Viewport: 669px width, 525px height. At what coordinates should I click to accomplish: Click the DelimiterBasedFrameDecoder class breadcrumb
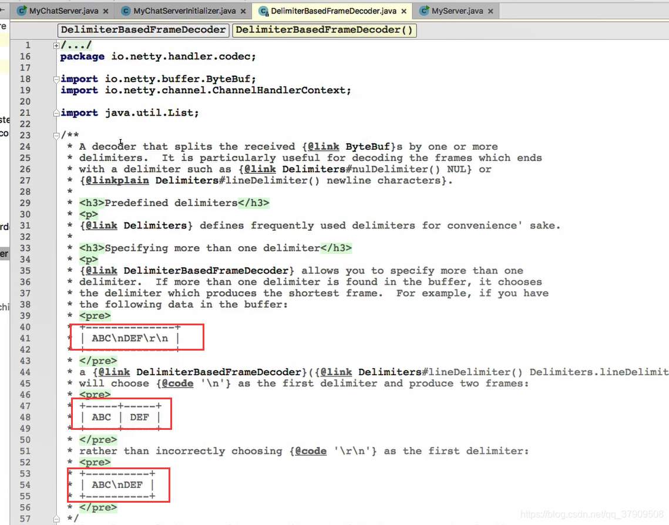(143, 30)
